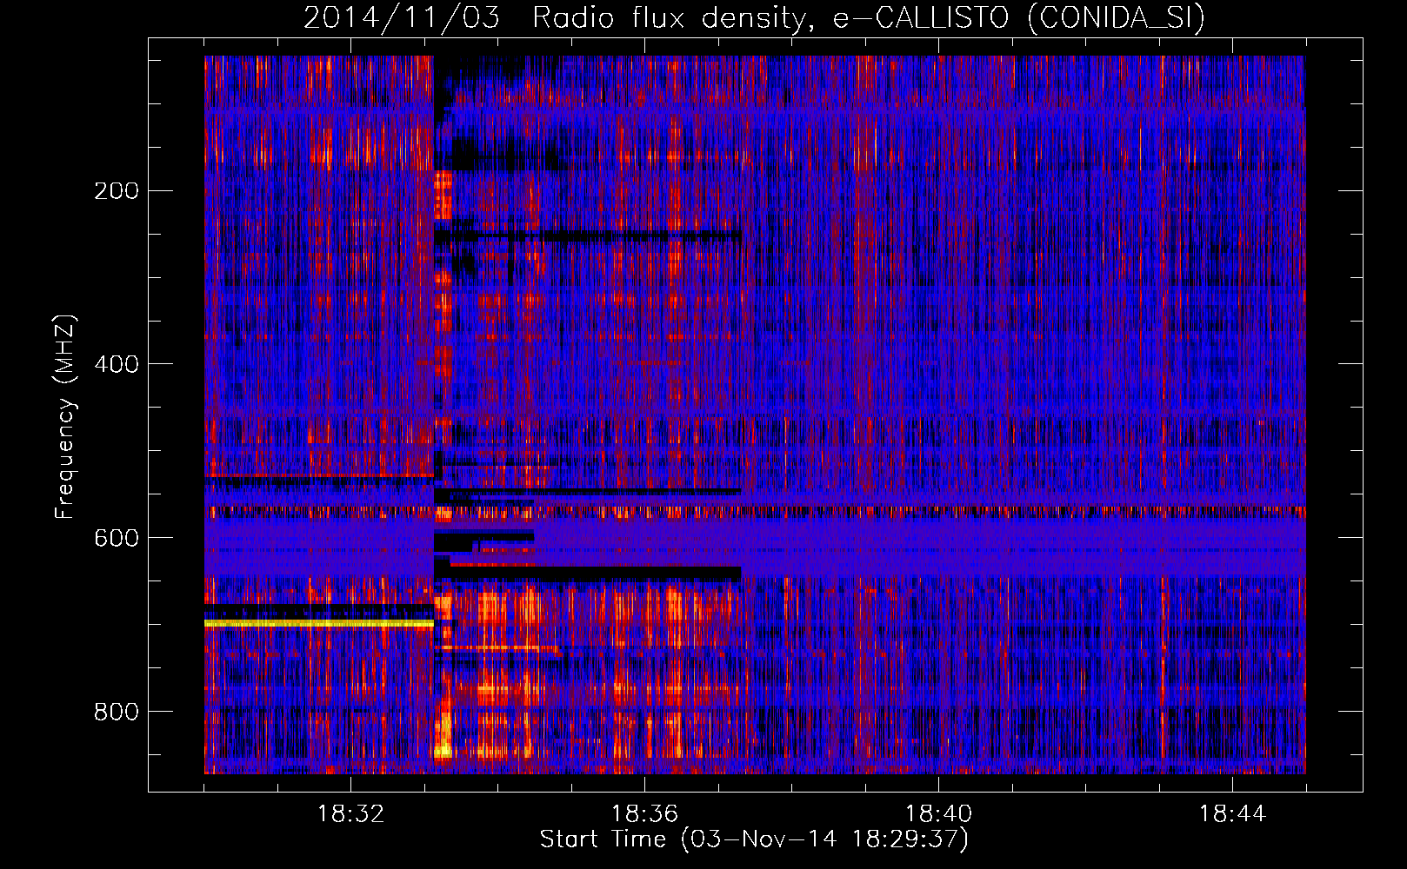Click the 600 frequency tick label
The image size is (1407, 869).
click(117, 538)
